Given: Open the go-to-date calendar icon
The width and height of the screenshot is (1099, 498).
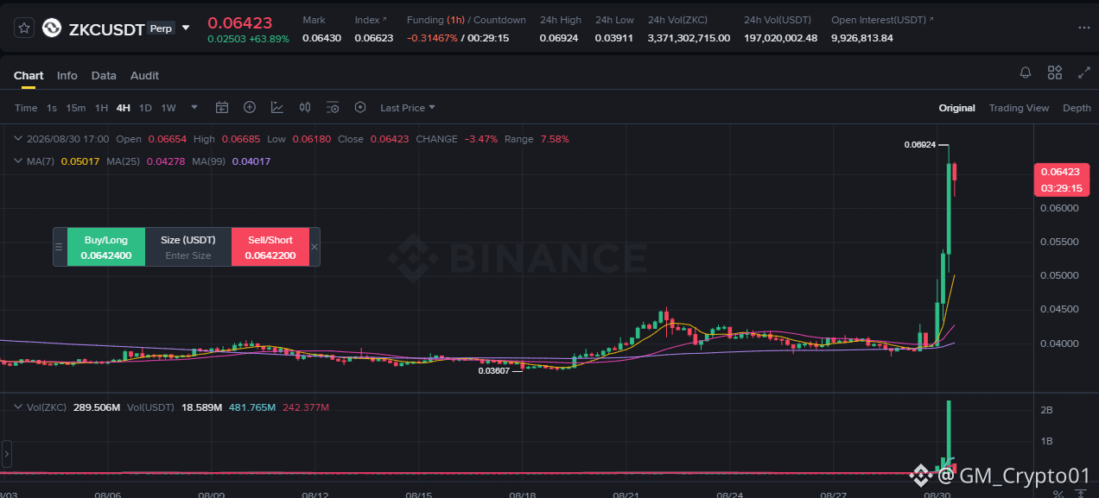Looking at the screenshot, I should [x=222, y=108].
